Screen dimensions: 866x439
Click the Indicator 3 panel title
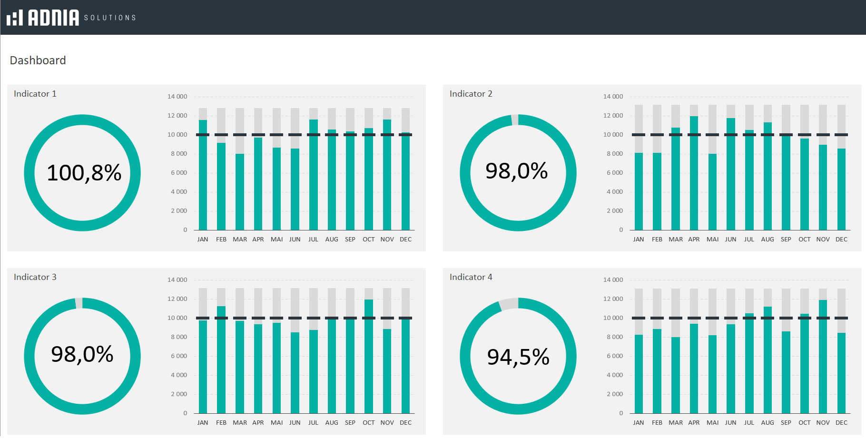(35, 277)
